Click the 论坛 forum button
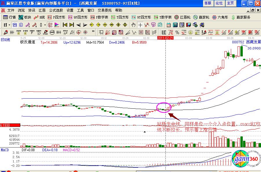This screenshot has width=261, height=172. point(219,3)
